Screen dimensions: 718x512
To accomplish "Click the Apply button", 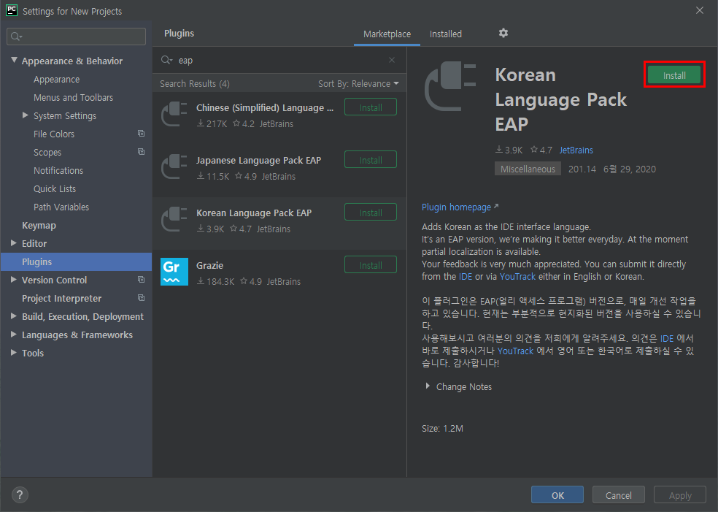I will coord(680,495).
